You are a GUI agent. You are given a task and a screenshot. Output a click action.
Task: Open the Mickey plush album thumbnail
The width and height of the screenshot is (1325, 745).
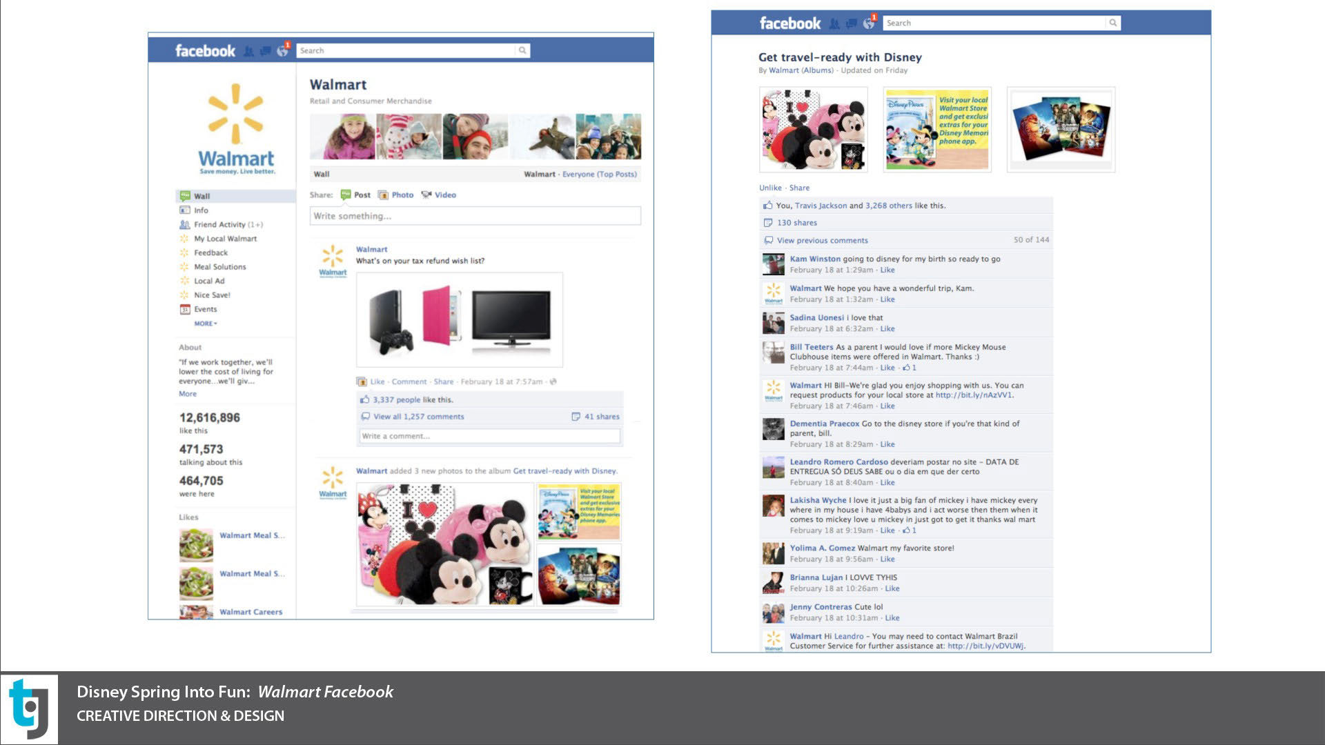[814, 130]
